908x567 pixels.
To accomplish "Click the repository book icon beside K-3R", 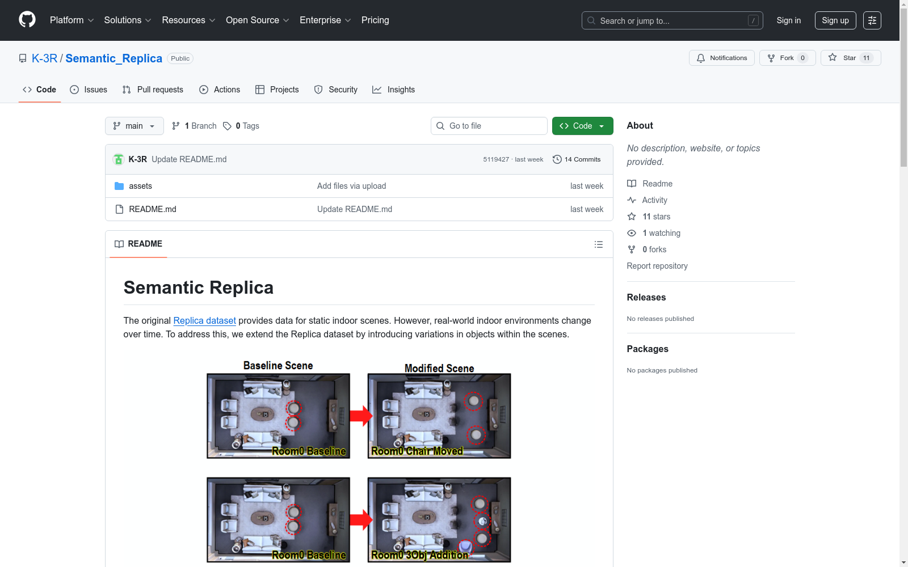I will [x=23, y=58].
